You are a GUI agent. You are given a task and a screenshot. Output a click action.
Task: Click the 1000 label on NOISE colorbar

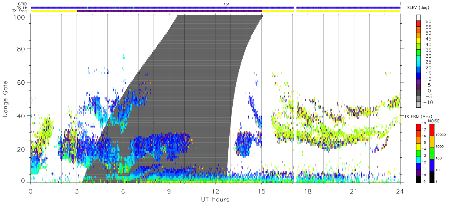point(439,146)
